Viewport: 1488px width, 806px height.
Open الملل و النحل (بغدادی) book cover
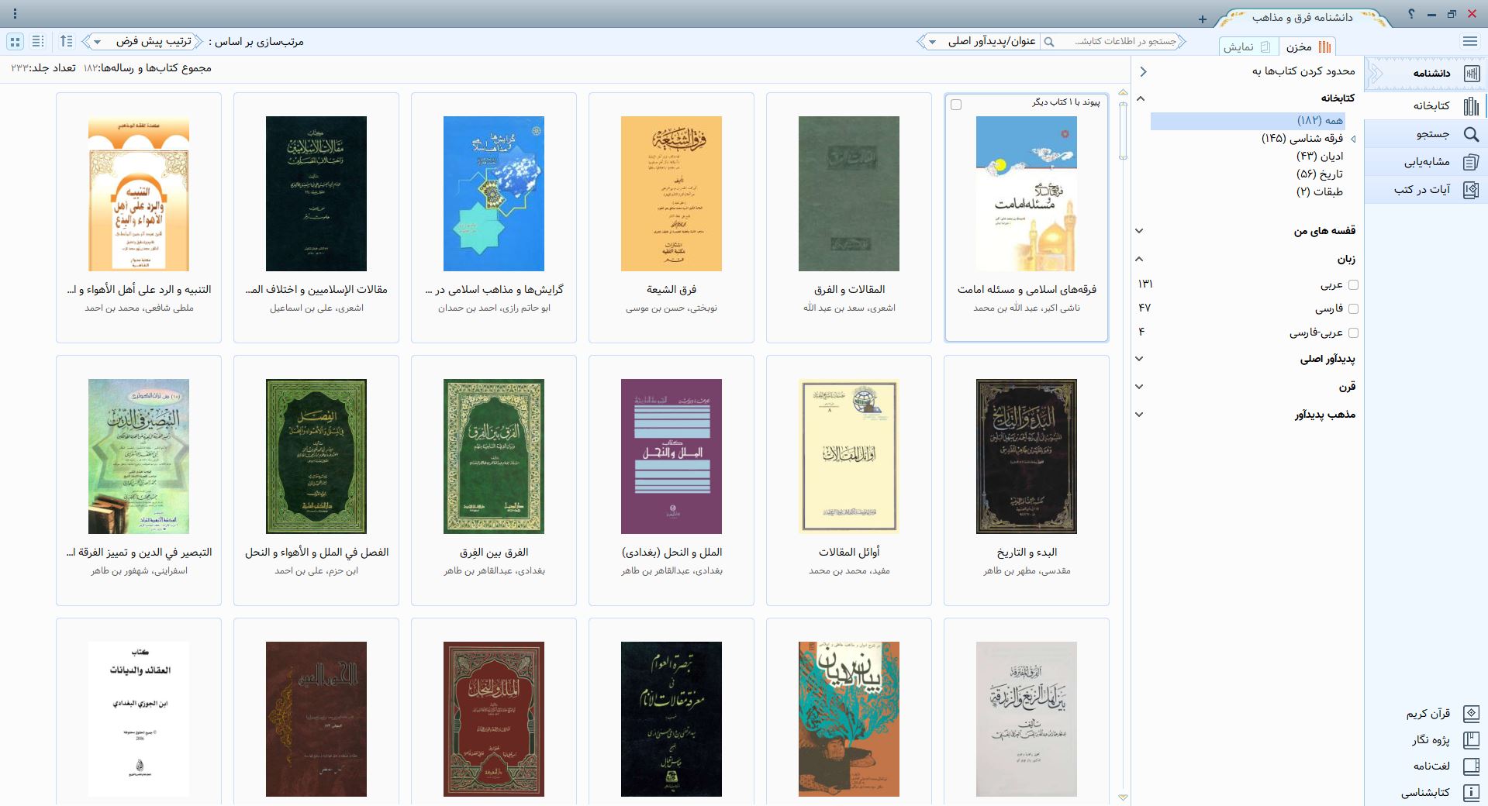click(671, 456)
